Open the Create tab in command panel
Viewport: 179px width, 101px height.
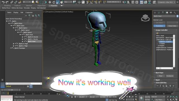155,13
